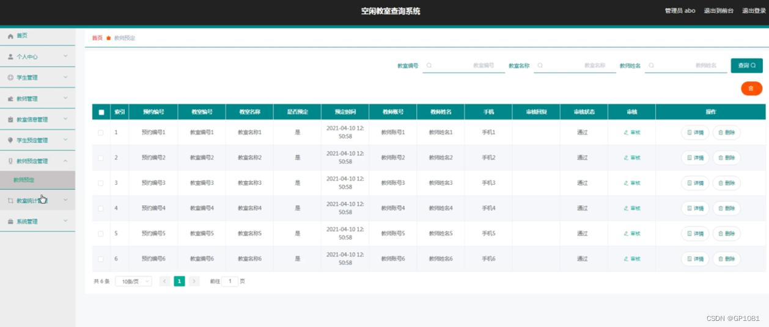This screenshot has width=769, height=327.
Task: Click the 审核 edit icon for row 2
Action: click(626, 157)
